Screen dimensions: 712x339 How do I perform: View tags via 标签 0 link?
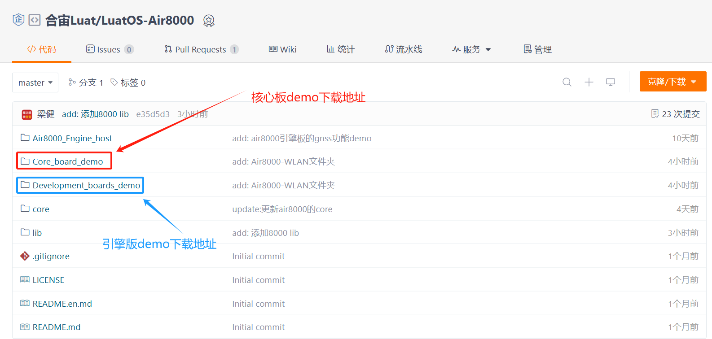[x=128, y=83]
